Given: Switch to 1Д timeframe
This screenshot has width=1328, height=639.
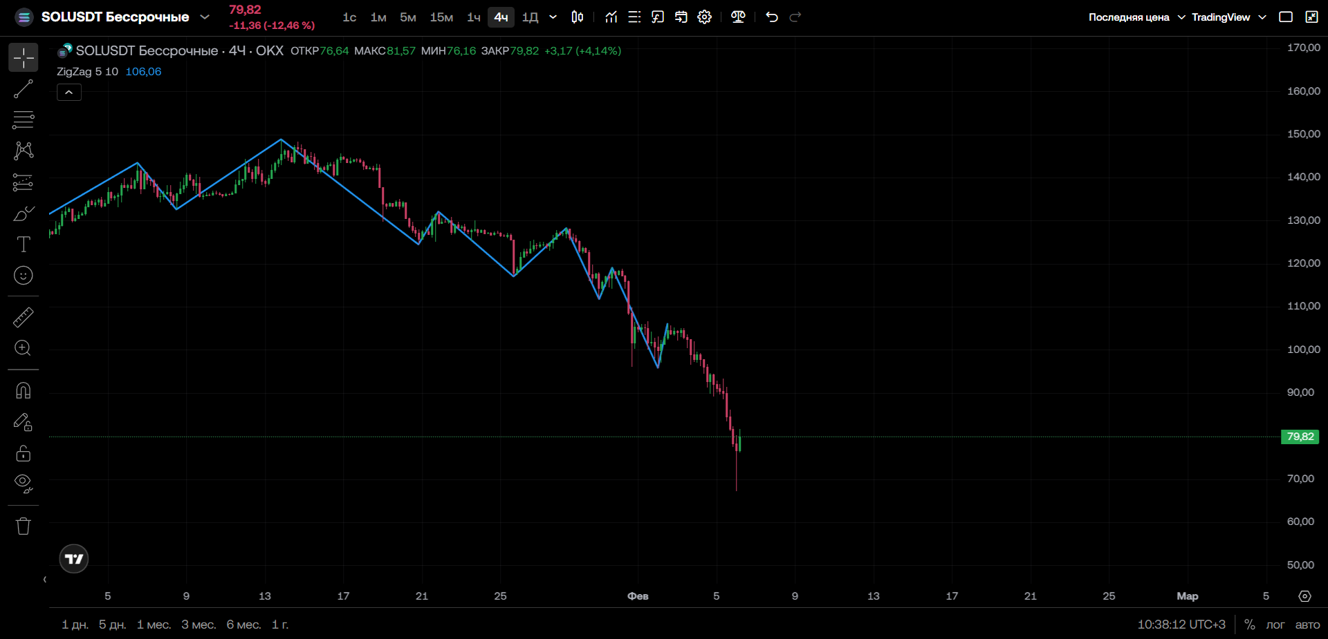Looking at the screenshot, I should [x=531, y=17].
